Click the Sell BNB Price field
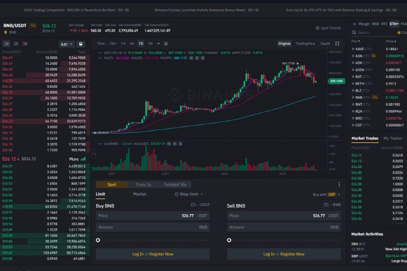The image size is (407, 271). 284,216
